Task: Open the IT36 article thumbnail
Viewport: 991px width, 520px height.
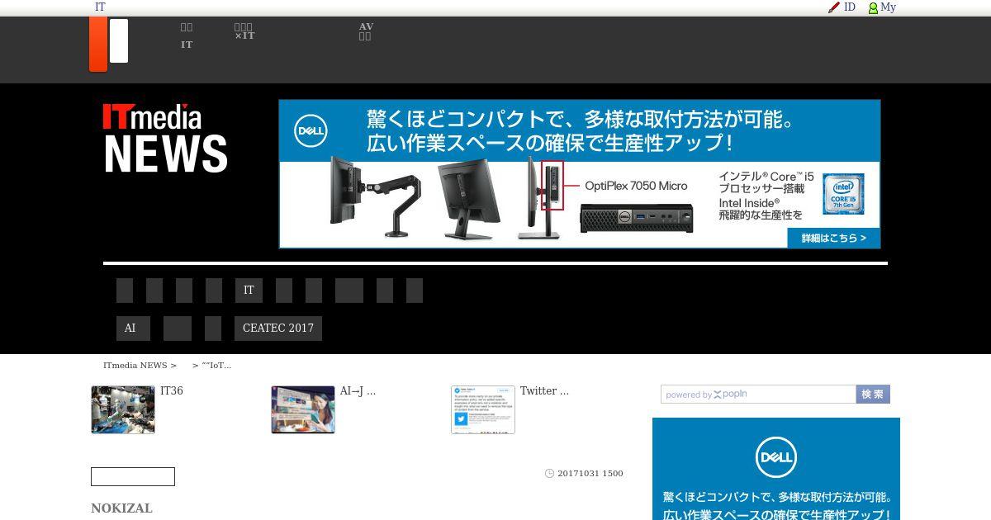Action: pos(123,409)
